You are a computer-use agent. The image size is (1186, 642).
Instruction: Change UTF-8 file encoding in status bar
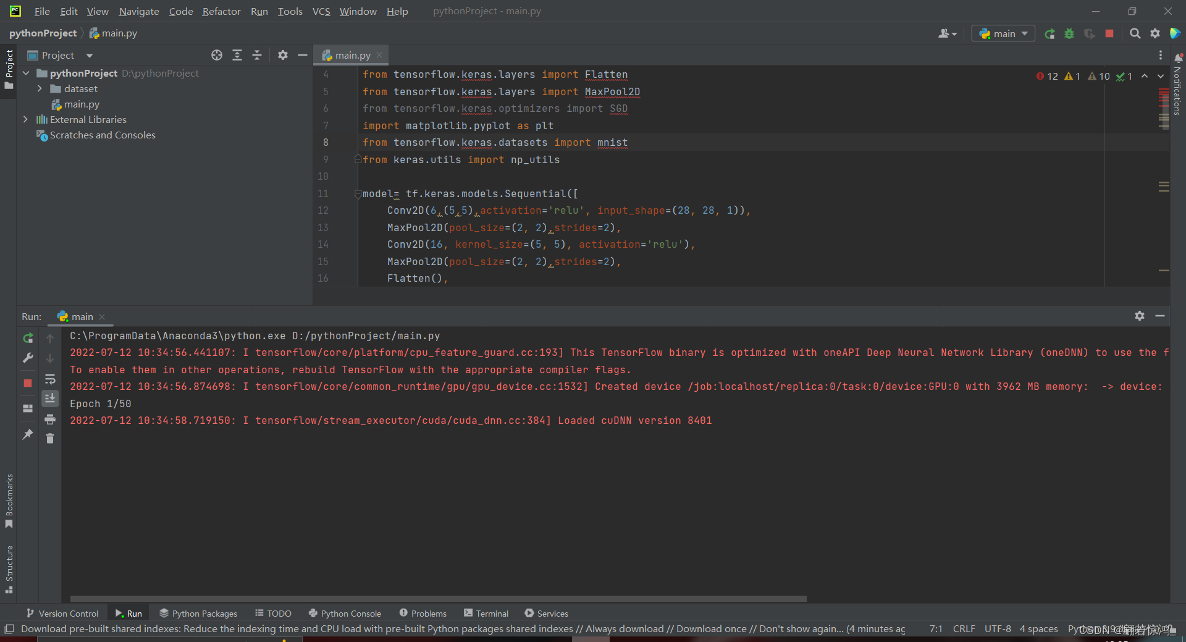point(998,628)
